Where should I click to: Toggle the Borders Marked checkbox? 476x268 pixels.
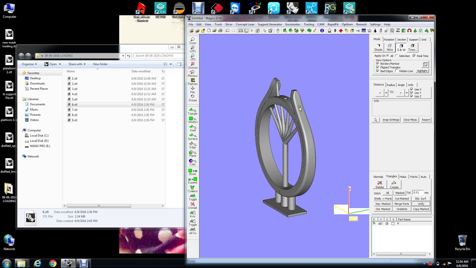tap(377, 64)
